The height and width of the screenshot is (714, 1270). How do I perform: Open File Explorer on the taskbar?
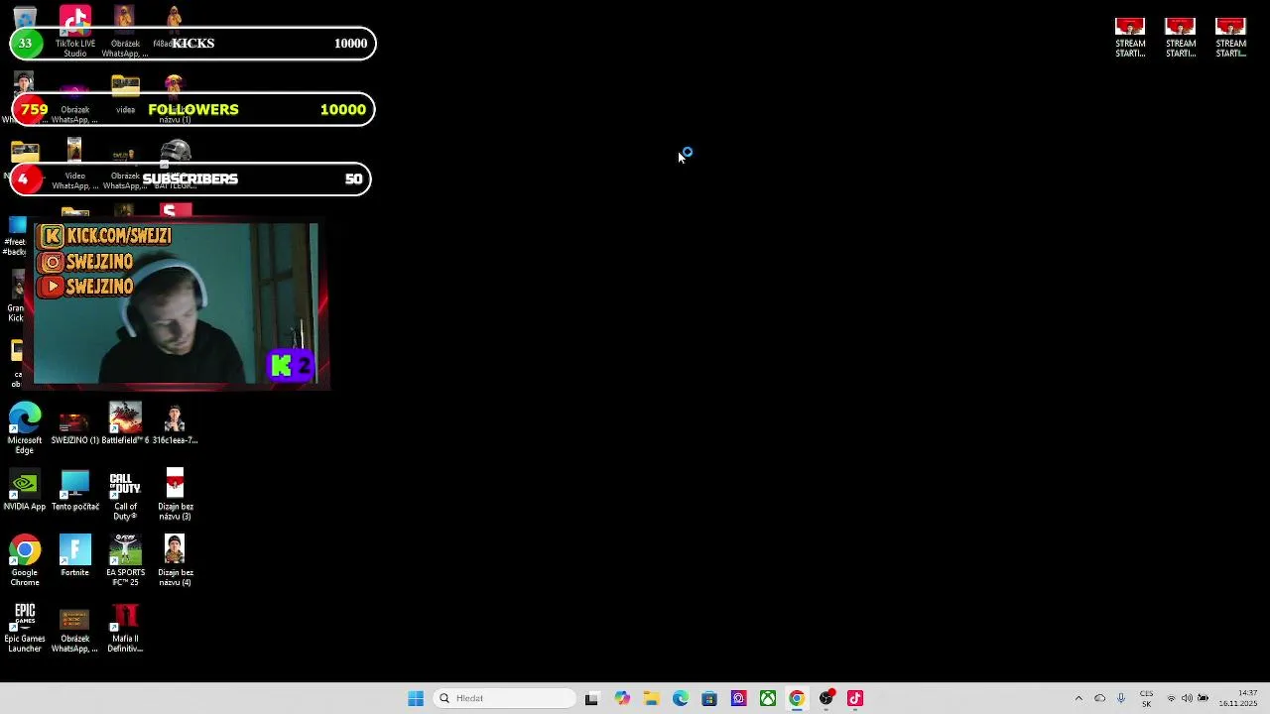[651, 698]
